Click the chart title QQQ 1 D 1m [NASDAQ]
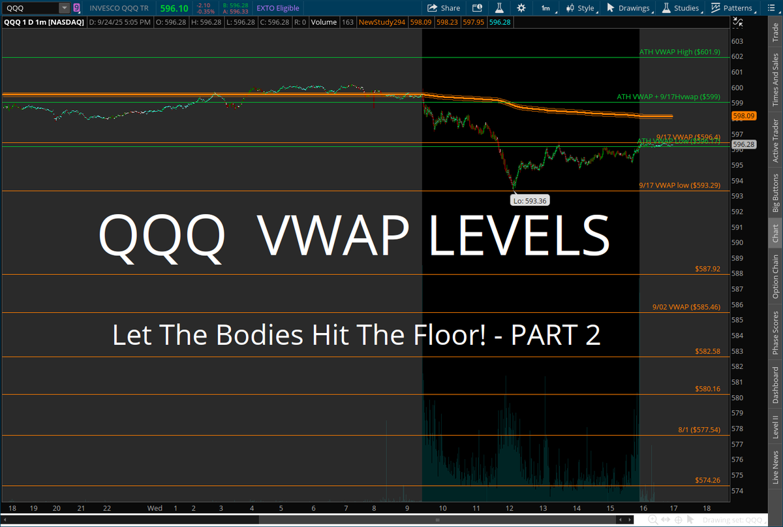 point(44,22)
